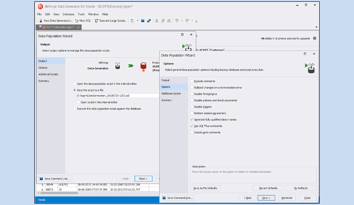The width and height of the screenshot is (354, 205).
Task: Select Options page in back wizard
Action: tap(51, 68)
